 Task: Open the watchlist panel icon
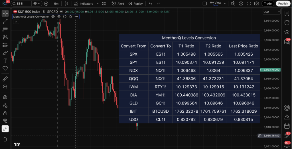[287, 13]
